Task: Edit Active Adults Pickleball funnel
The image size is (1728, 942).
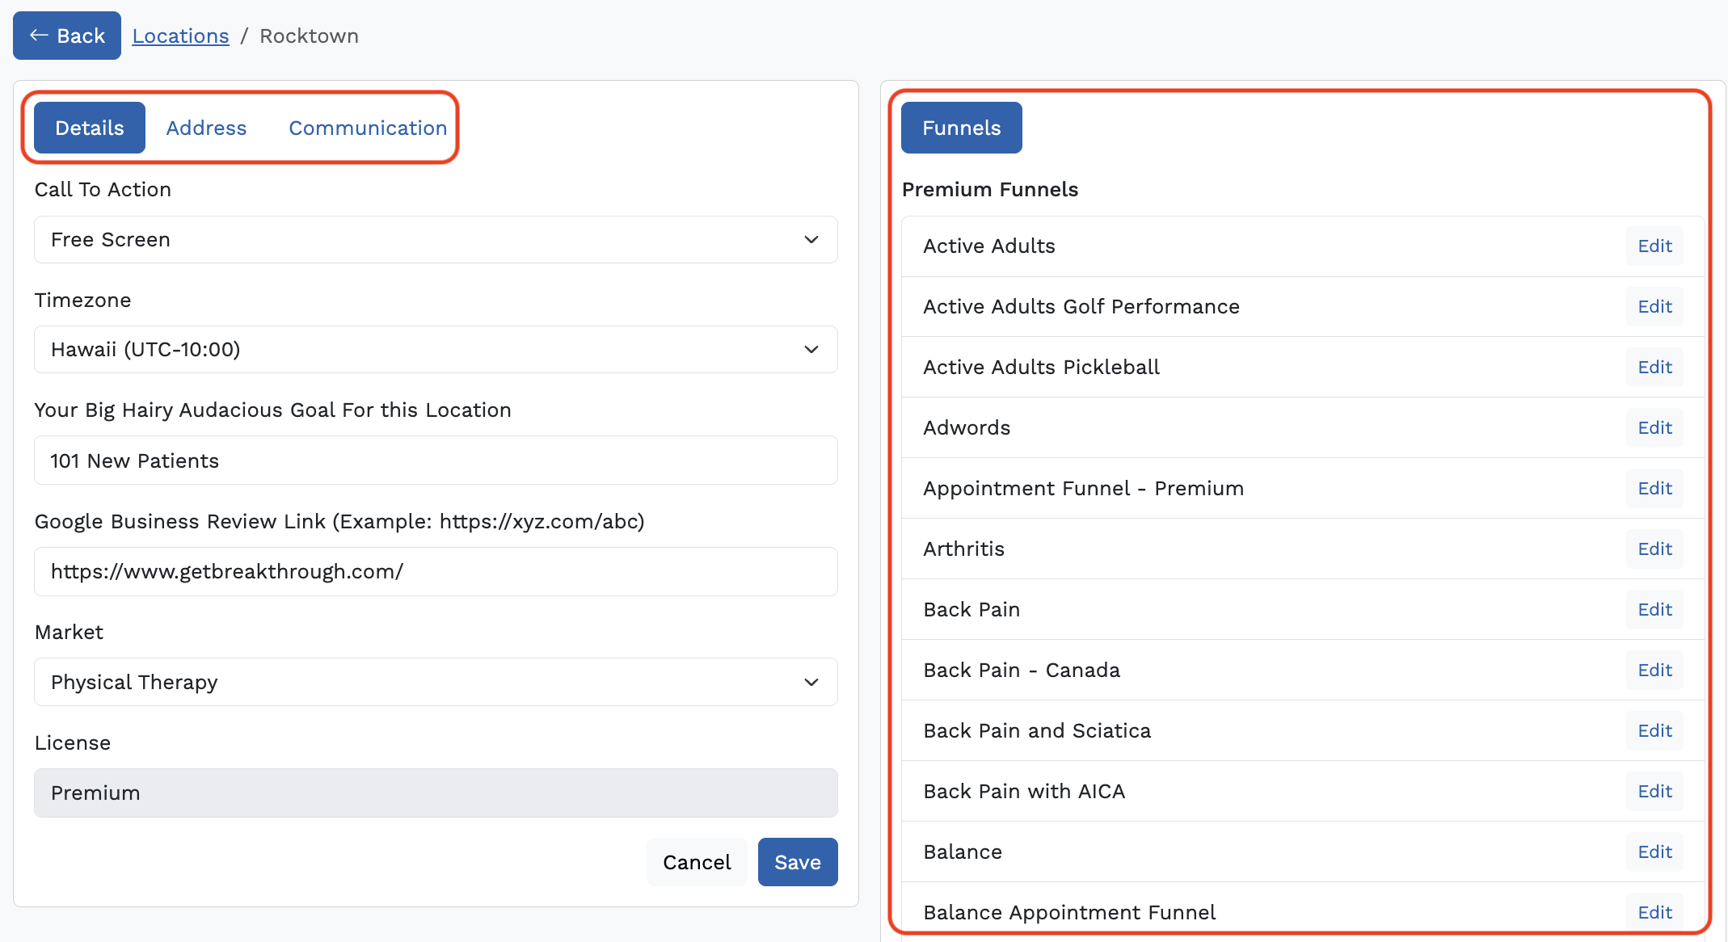Action: 1654,368
